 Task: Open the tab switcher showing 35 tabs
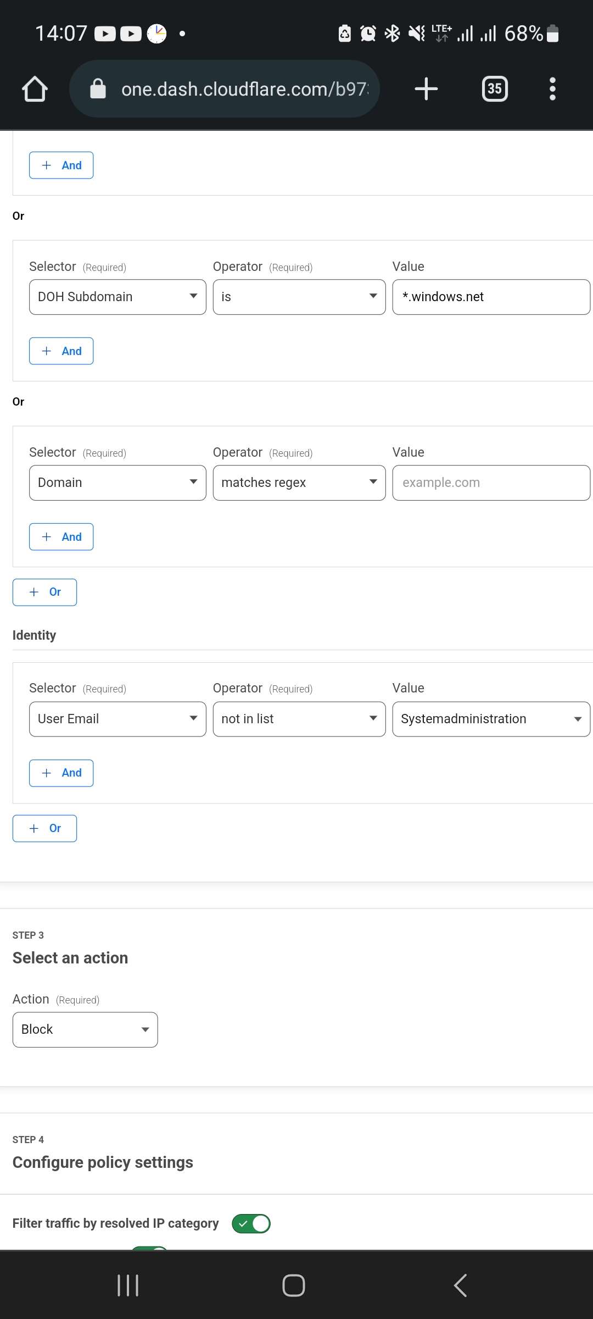494,89
